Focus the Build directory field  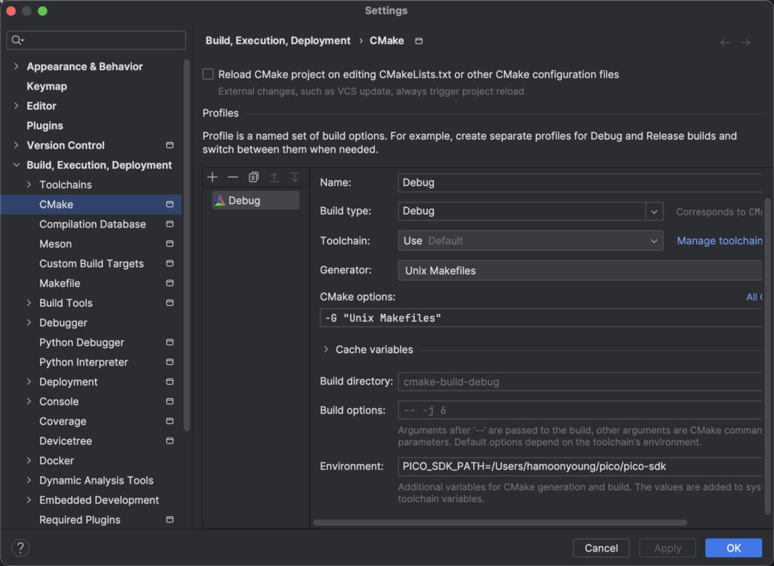(580, 382)
